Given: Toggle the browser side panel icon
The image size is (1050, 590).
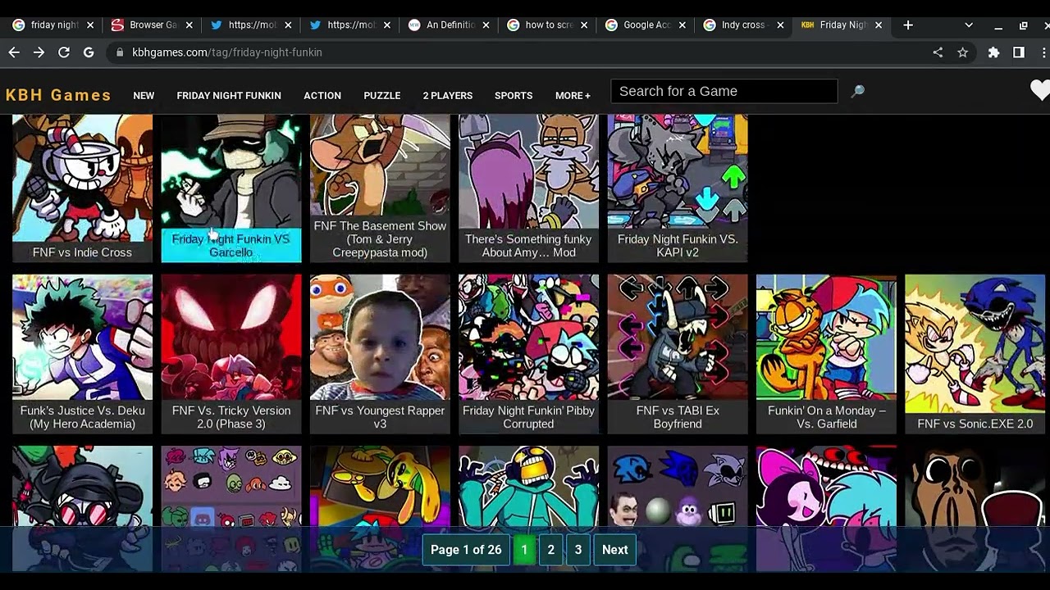Looking at the screenshot, I should [x=1018, y=52].
